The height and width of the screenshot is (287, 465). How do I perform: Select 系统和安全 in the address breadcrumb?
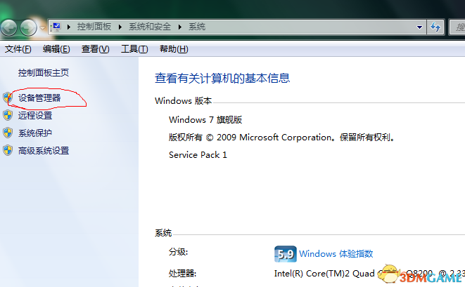[x=150, y=27]
